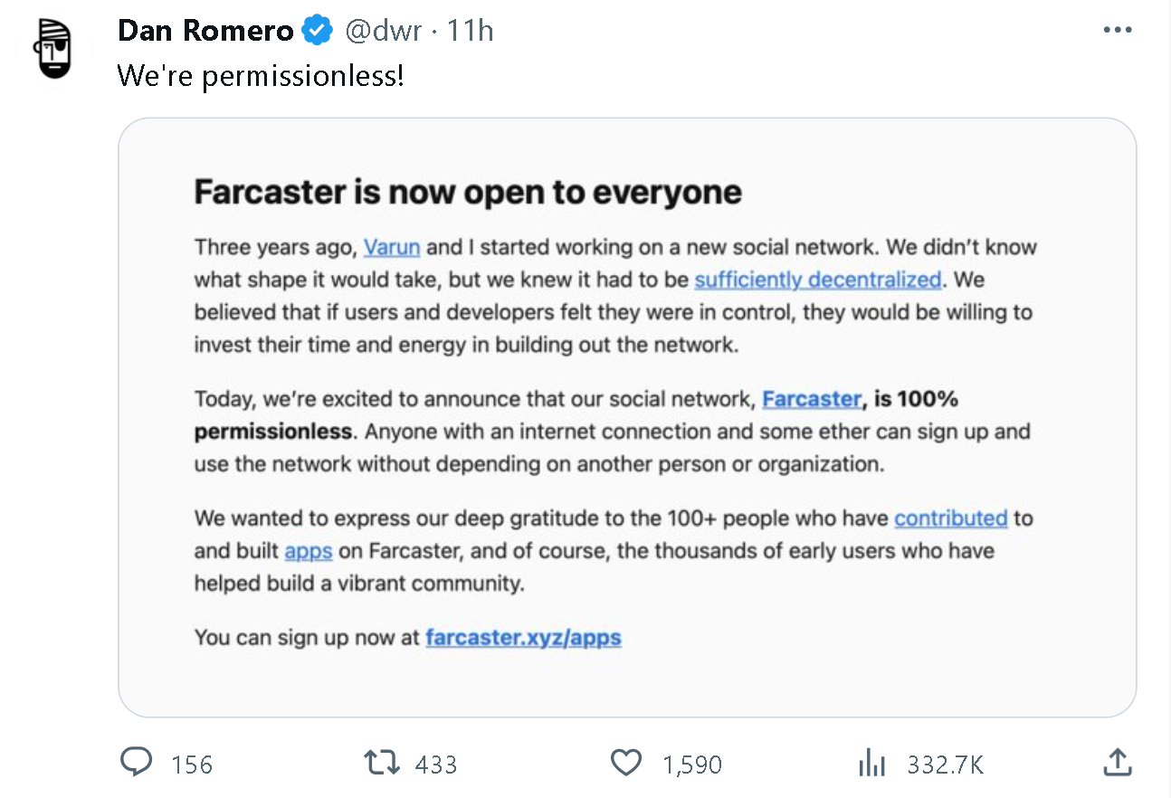
Task: Click Dan Romero's profile avatar
Action: [x=56, y=48]
